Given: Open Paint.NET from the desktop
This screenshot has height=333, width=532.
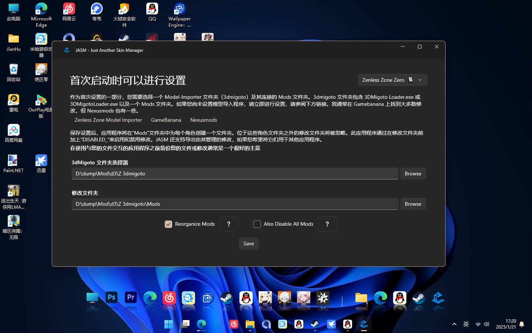Looking at the screenshot, I should click(x=13, y=159).
